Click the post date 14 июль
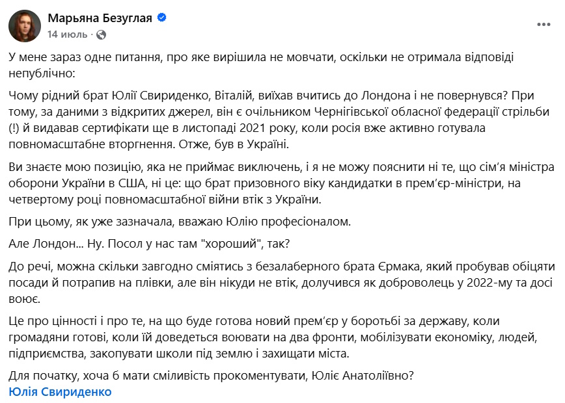565x403 pixels. tap(66, 33)
